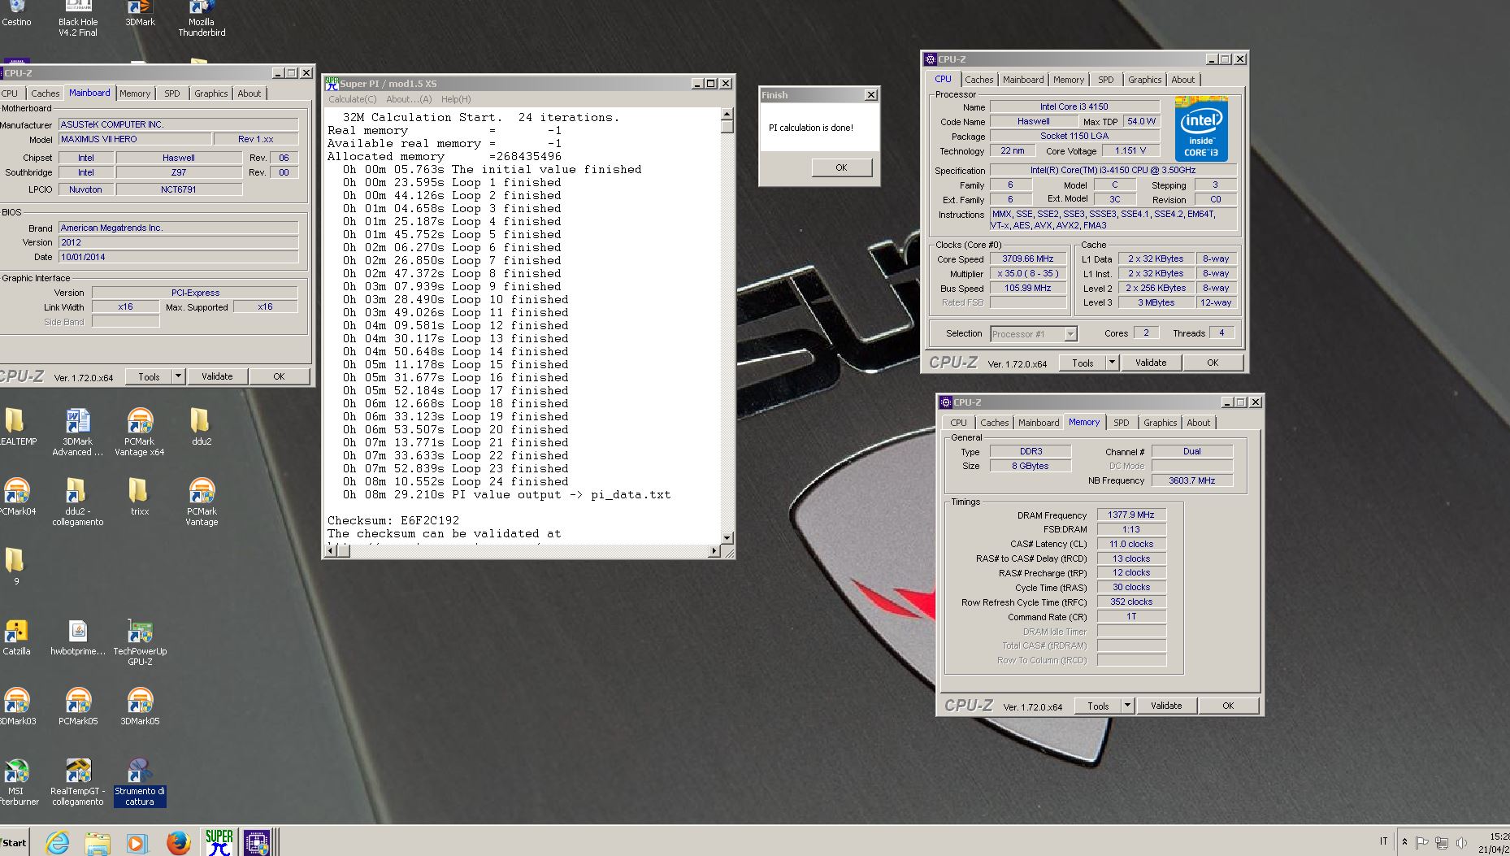Click OK in Mainboard CPU-Z window
Viewport: 1510px width, 856px height.
[279, 376]
